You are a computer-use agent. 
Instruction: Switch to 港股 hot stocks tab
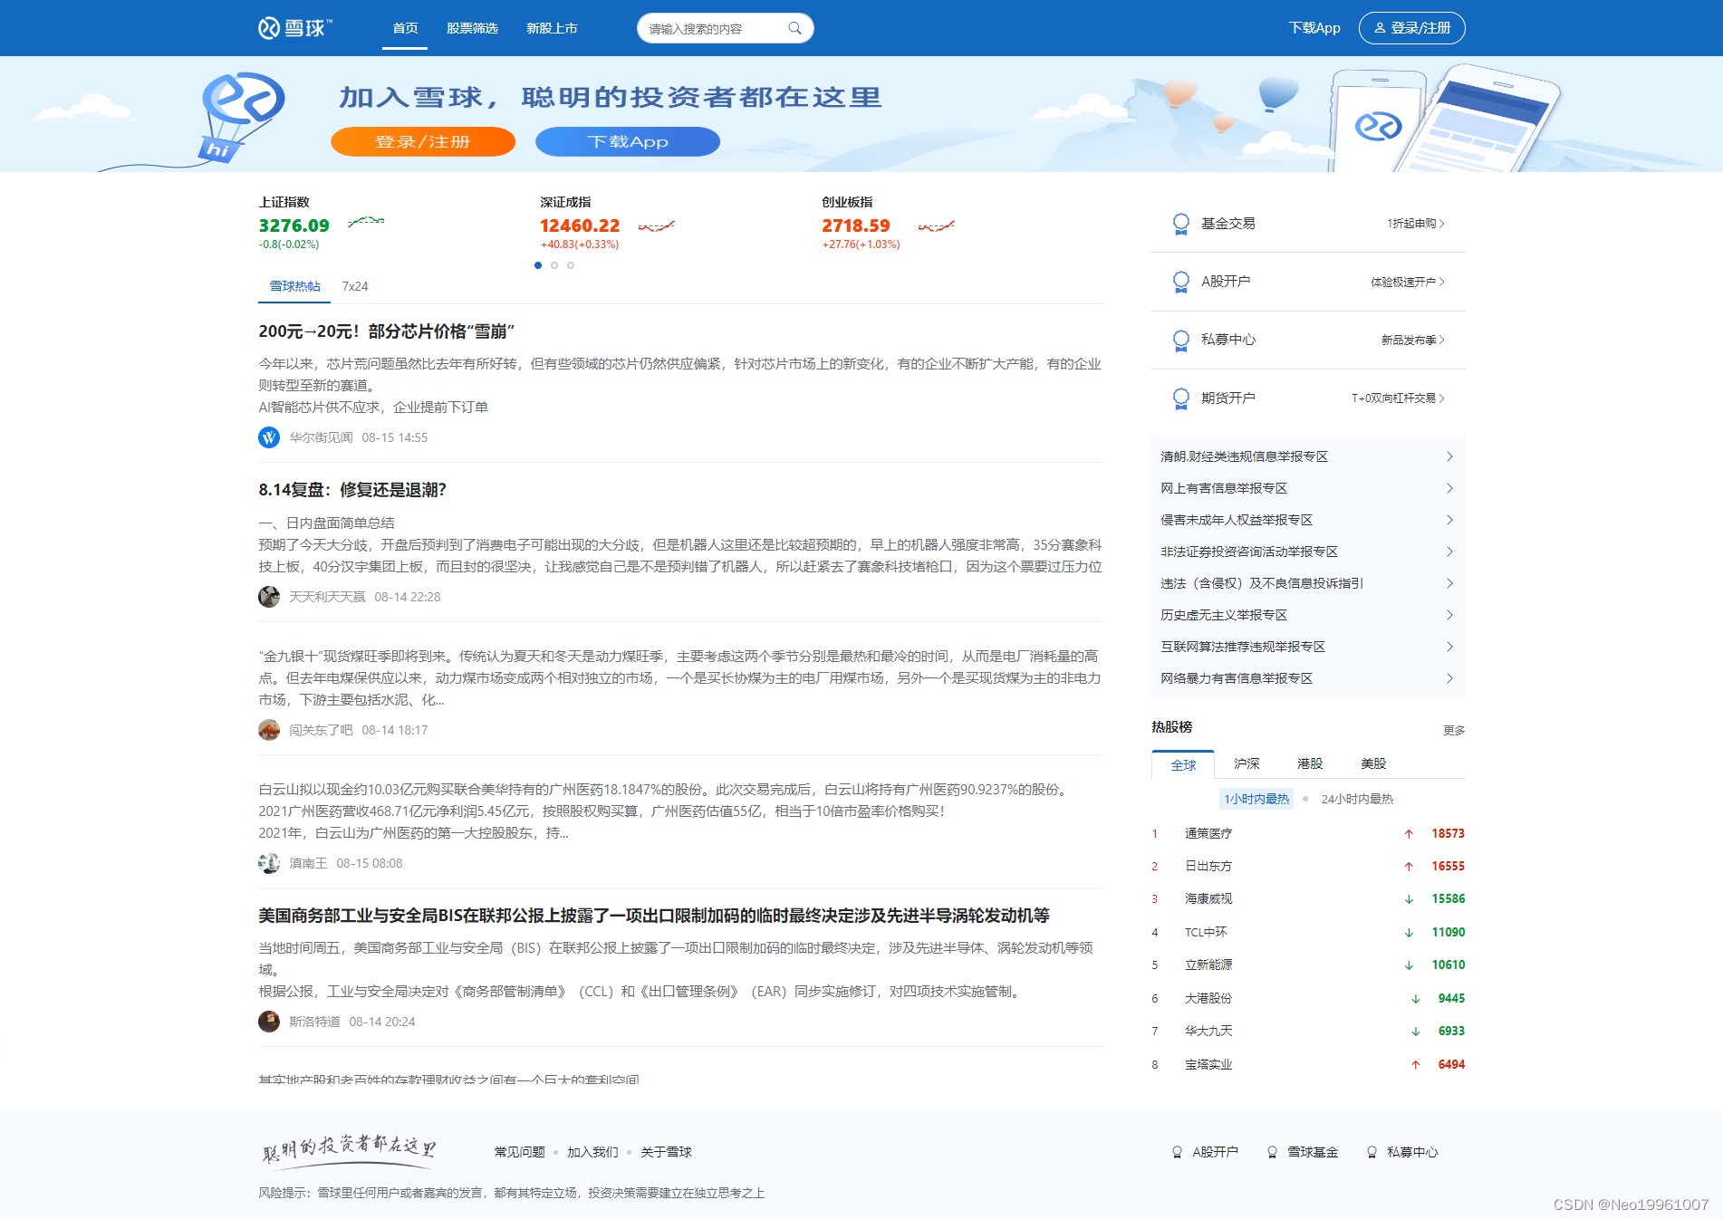coord(1310,763)
